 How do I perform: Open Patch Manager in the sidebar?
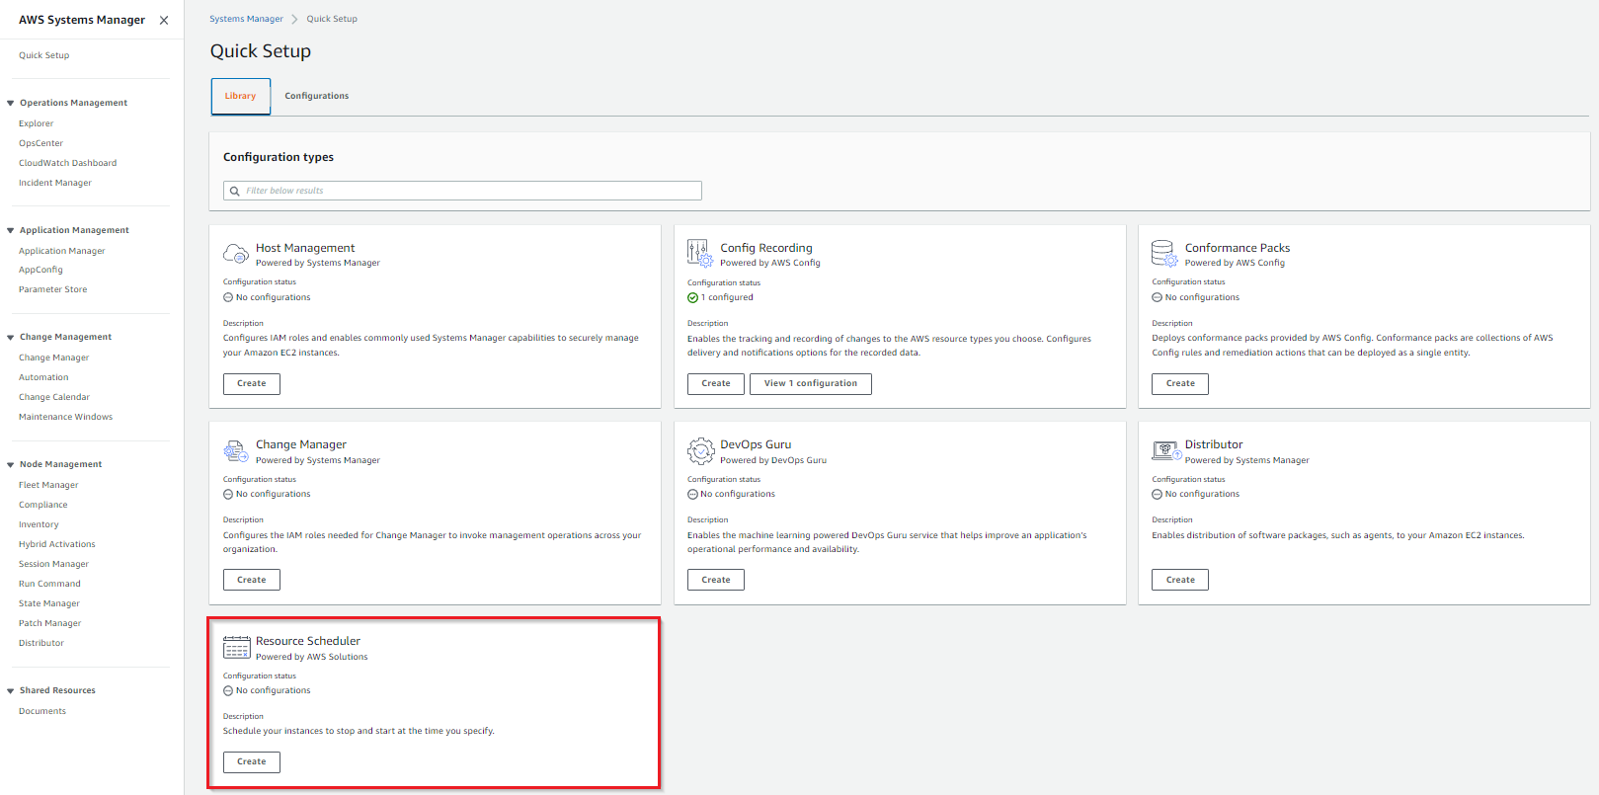[x=50, y=623]
